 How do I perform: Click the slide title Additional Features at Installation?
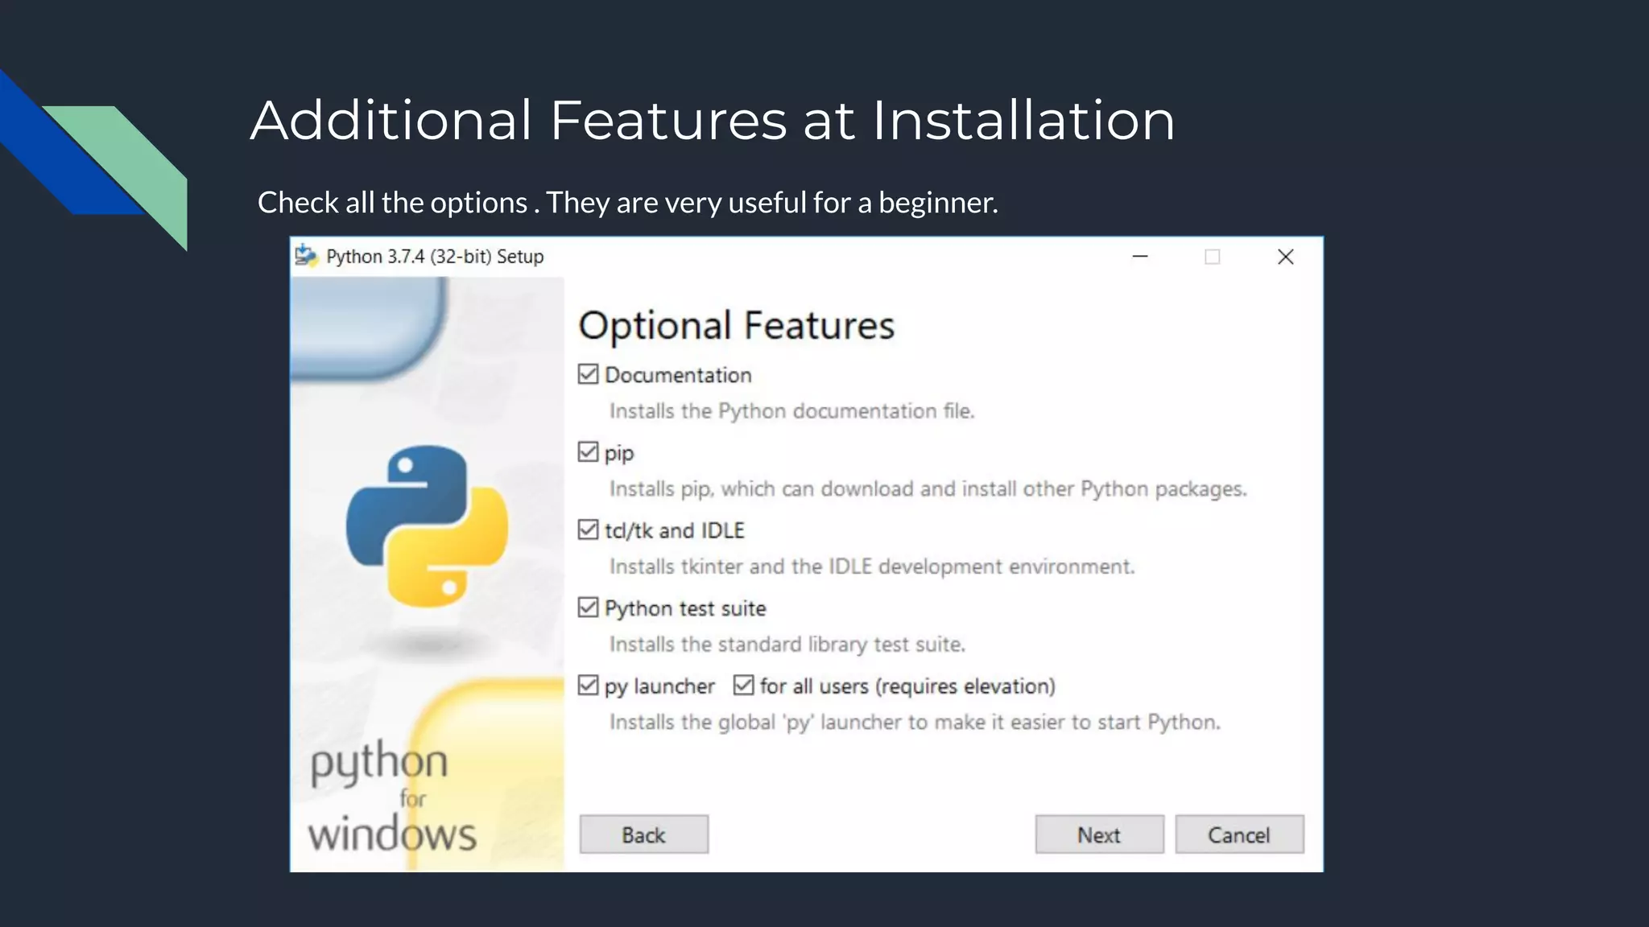(x=713, y=121)
